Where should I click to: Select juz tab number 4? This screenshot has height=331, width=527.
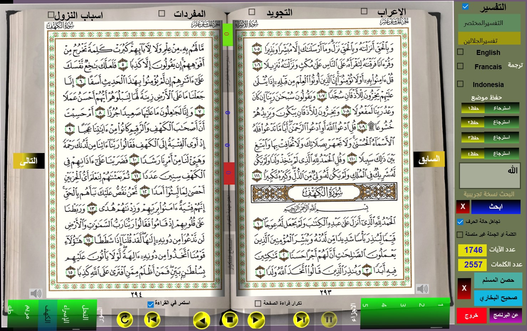pos(384,305)
